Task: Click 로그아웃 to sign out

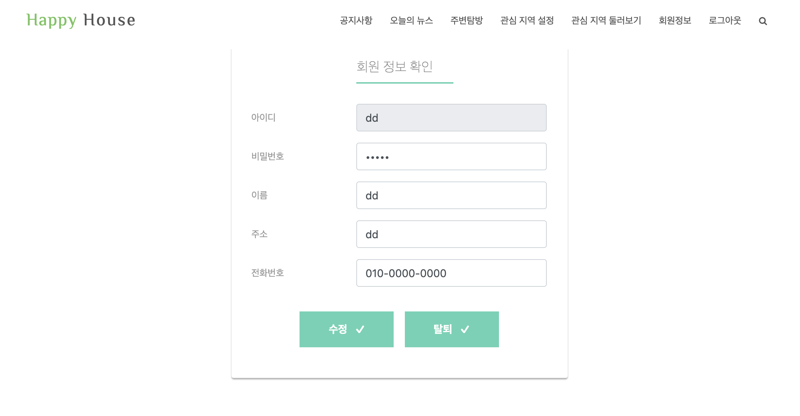Action: pos(725,21)
